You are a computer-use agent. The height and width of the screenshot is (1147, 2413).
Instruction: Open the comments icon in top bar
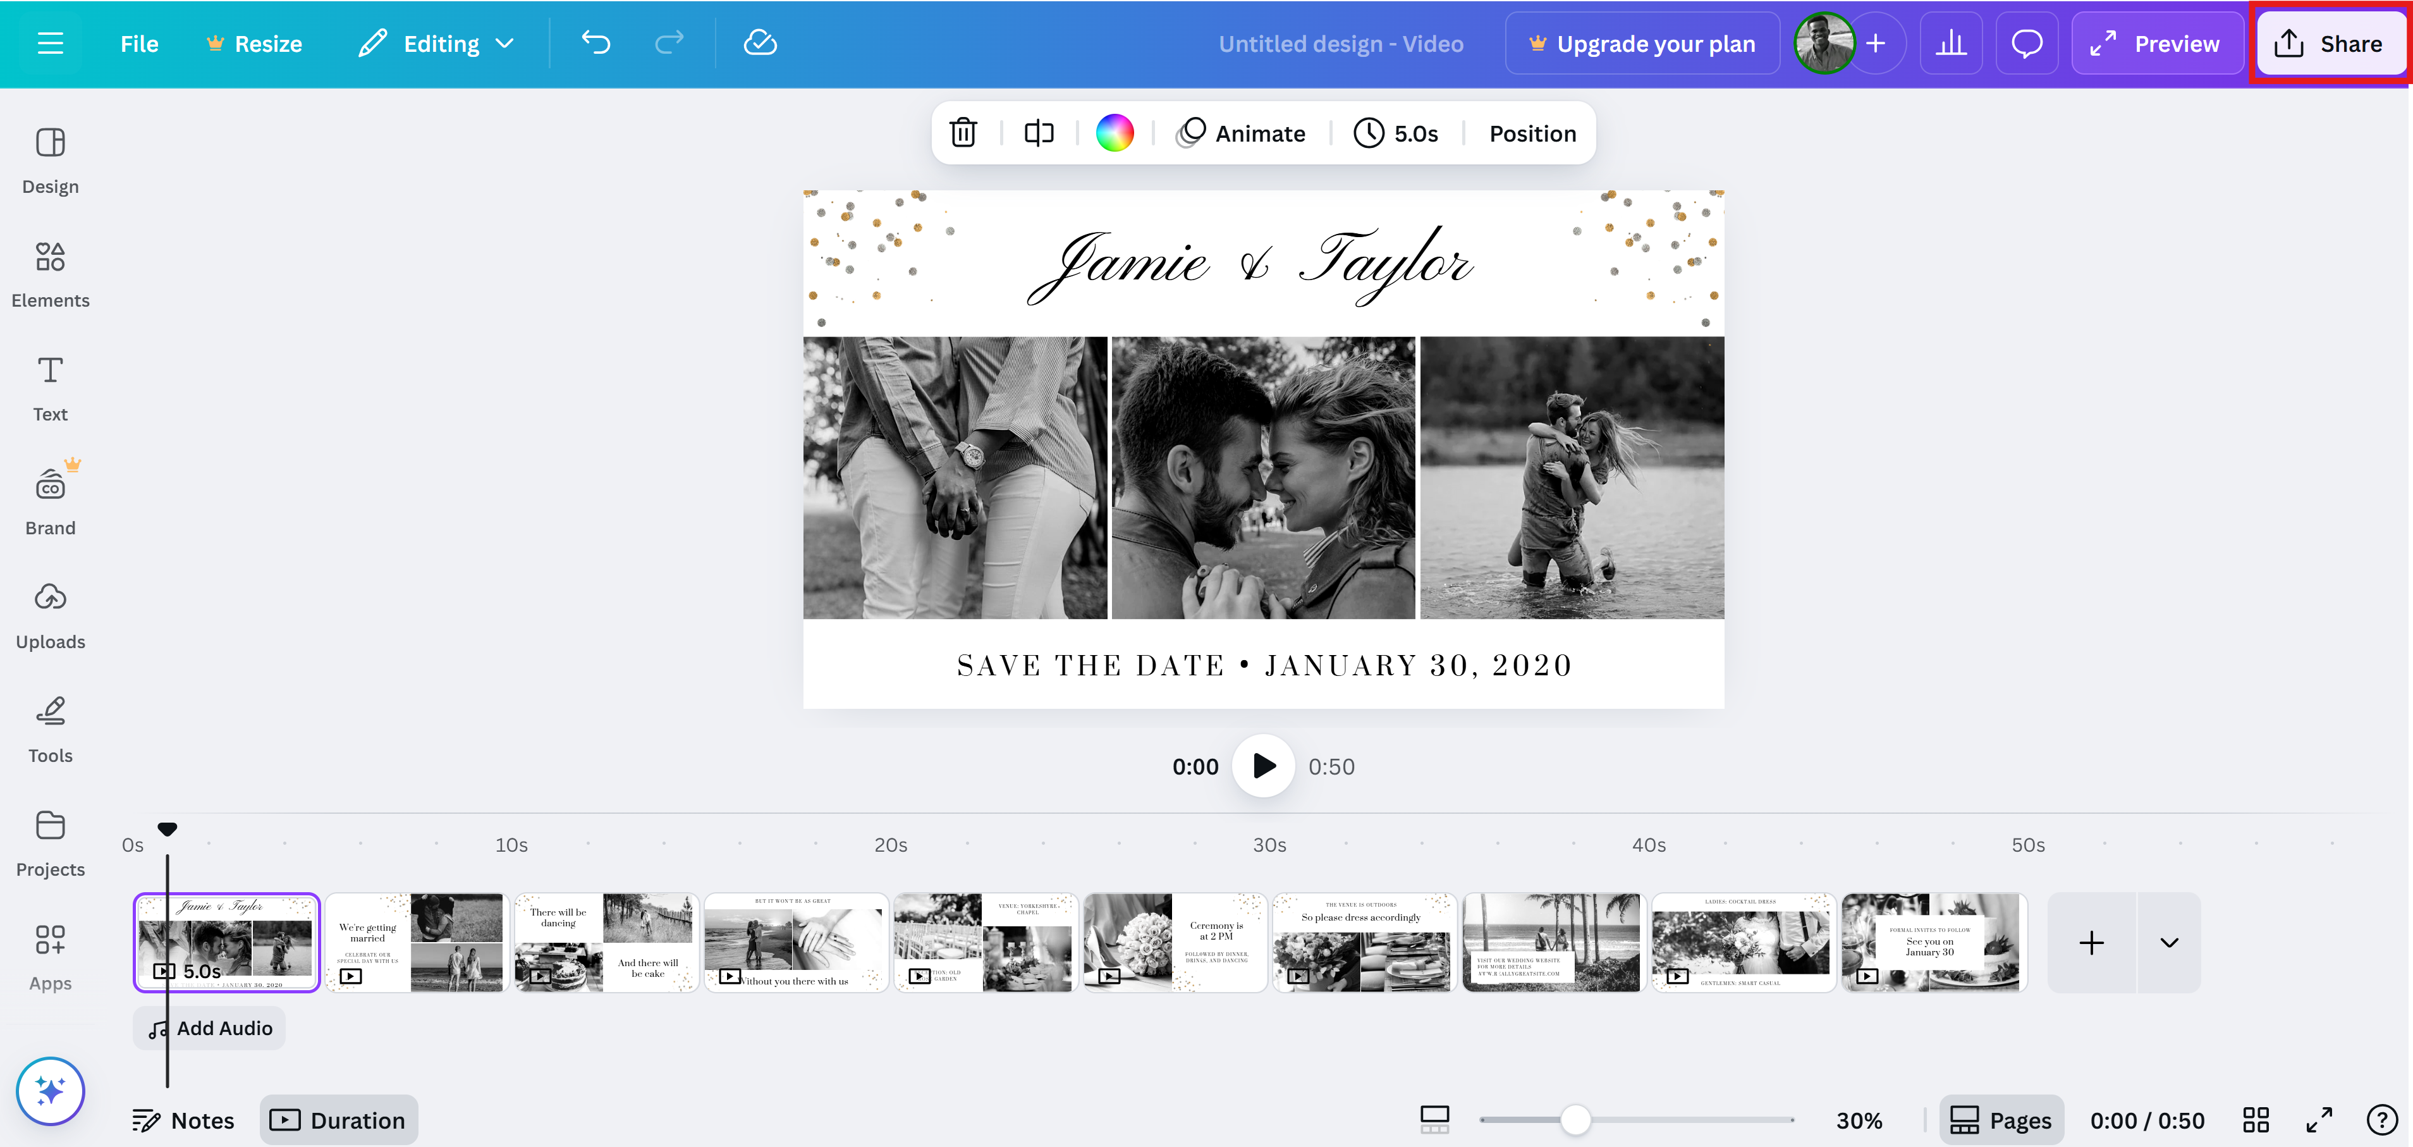(2026, 42)
